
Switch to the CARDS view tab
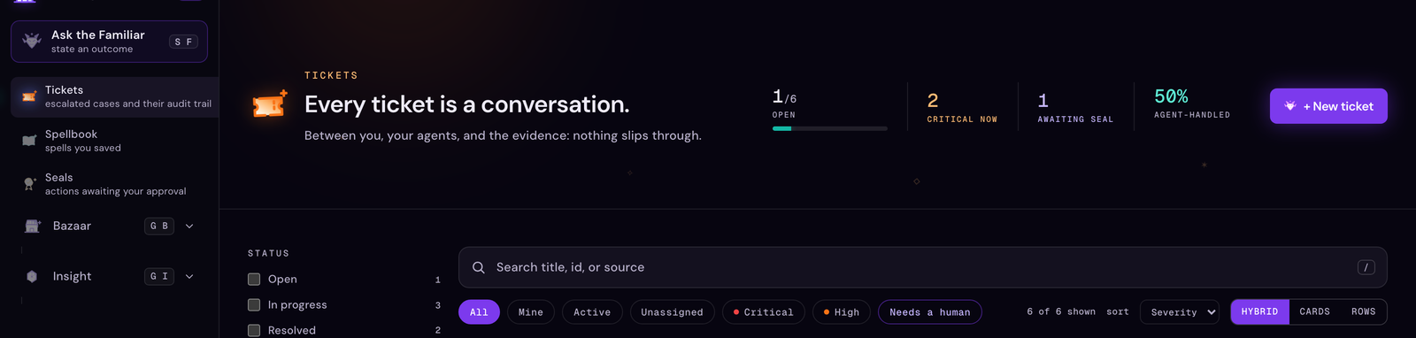click(1314, 311)
